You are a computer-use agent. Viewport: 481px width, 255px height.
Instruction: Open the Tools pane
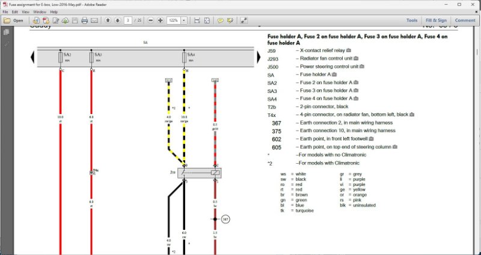[412, 20]
